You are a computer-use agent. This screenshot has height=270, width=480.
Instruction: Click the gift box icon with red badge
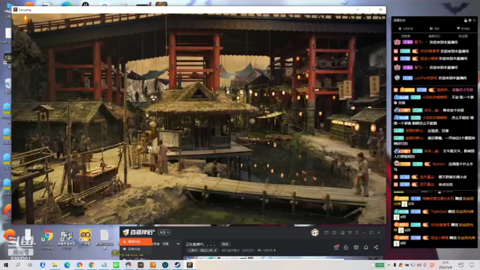pyautogui.click(x=337, y=247)
